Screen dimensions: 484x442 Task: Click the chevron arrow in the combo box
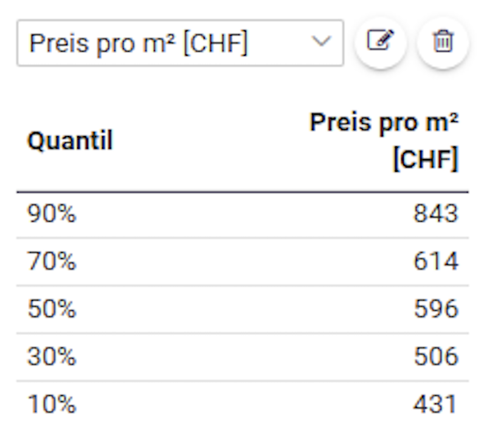(321, 41)
